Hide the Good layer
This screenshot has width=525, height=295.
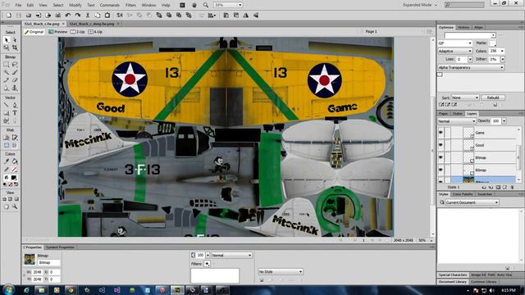(x=441, y=145)
